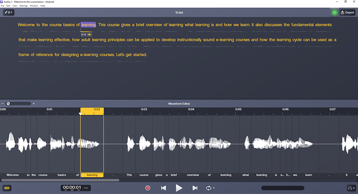The height and width of the screenshot is (194, 358).
Task: Click the horizontal waveform scrollbar
Action: tap(60, 180)
